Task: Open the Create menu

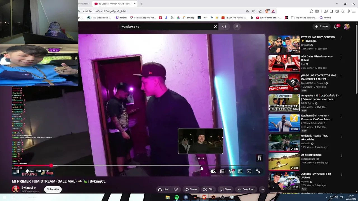Action: click(321, 27)
